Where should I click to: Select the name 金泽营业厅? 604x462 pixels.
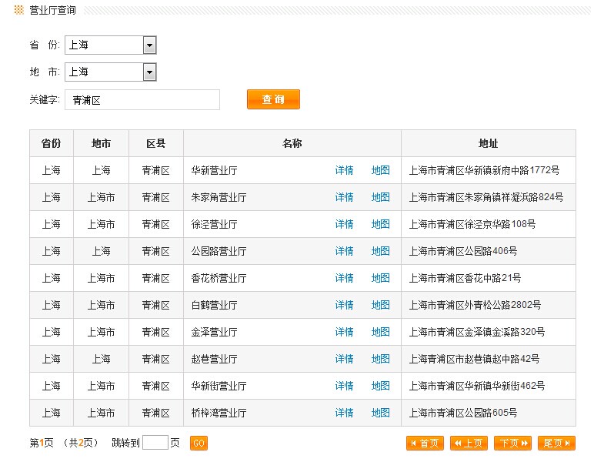pyautogui.click(x=214, y=333)
